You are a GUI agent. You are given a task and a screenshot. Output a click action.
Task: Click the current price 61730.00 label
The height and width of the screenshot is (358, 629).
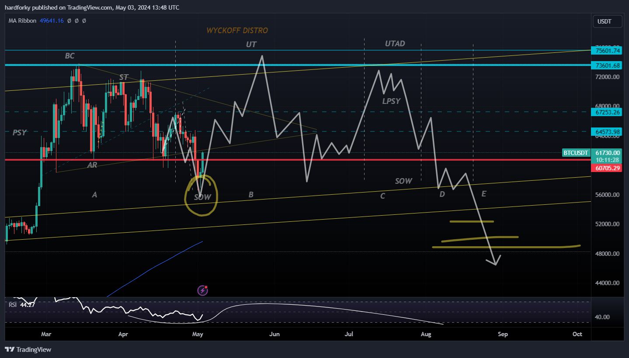point(607,152)
